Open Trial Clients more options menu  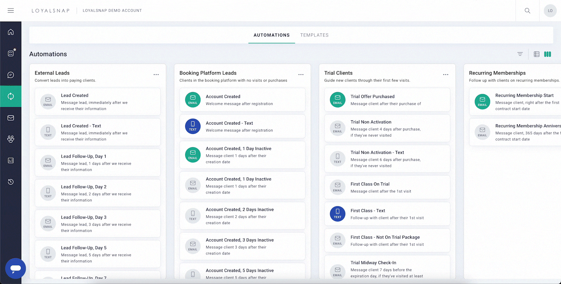pos(445,75)
